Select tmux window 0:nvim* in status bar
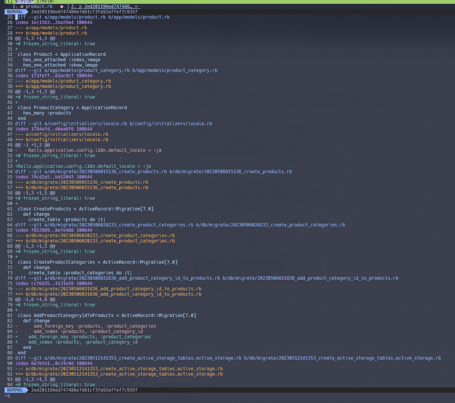The image size is (455, 403). tap(24, 2)
